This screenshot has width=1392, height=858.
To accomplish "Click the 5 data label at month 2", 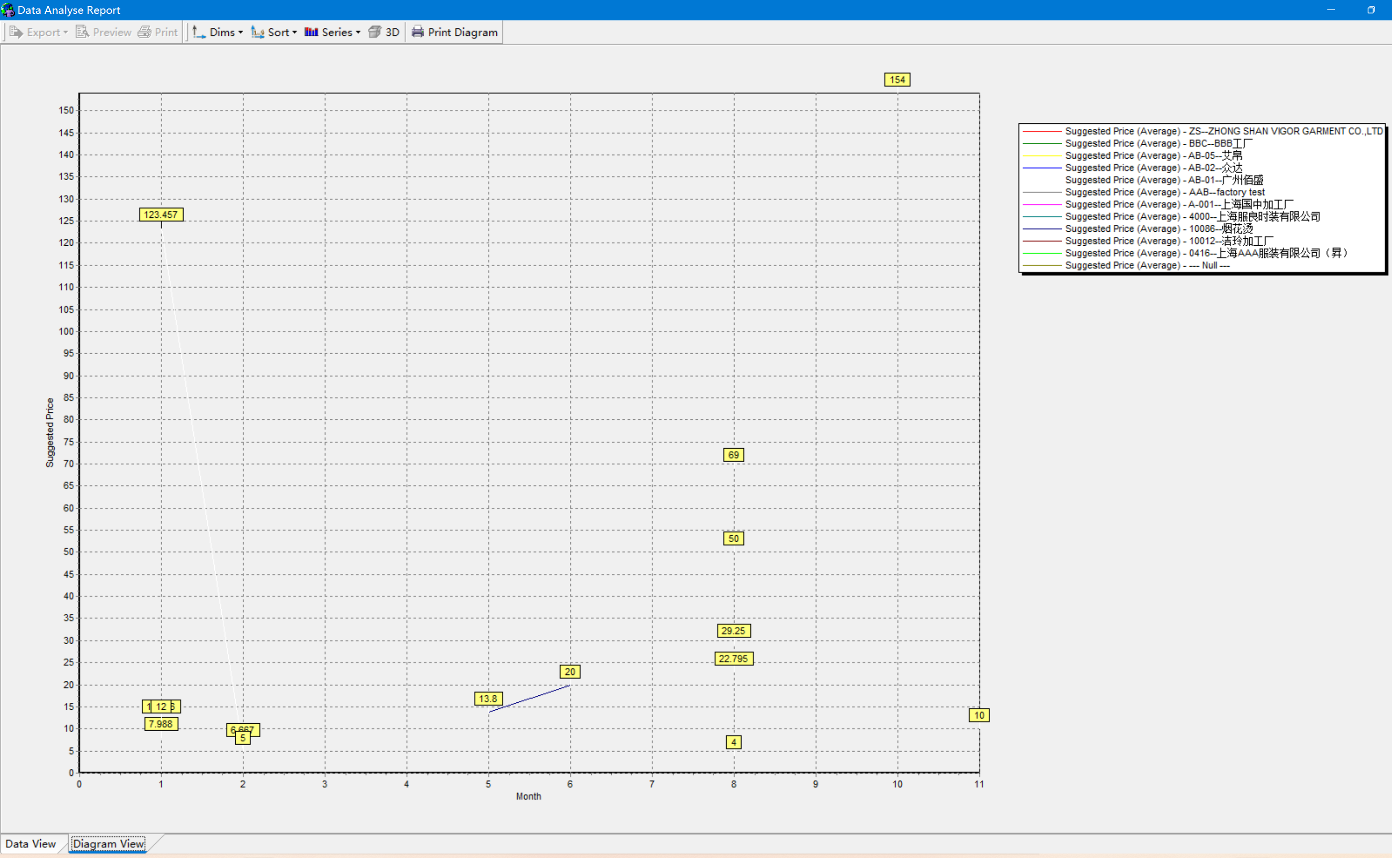I will point(242,738).
